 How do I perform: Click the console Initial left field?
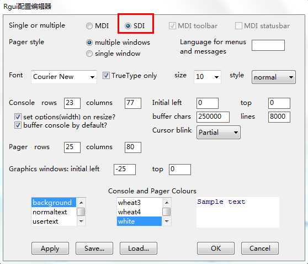[x=208, y=103]
